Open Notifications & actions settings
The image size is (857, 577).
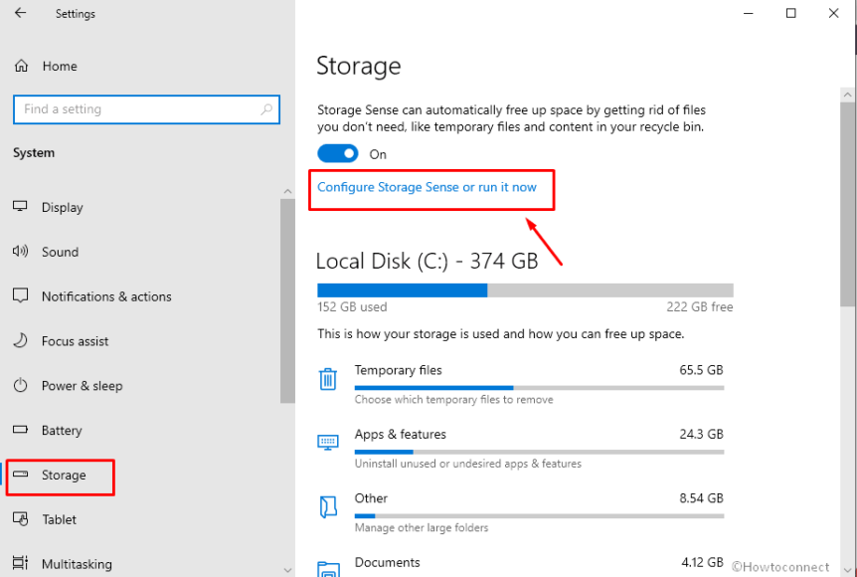(20, 296)
